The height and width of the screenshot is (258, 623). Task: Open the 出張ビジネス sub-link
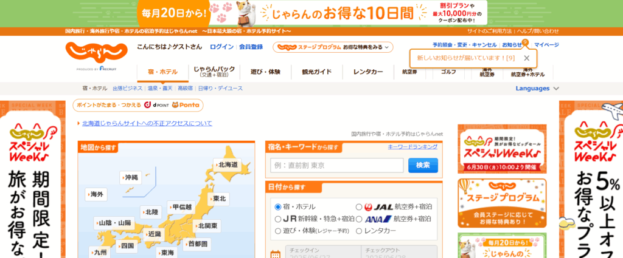[127, 89]
